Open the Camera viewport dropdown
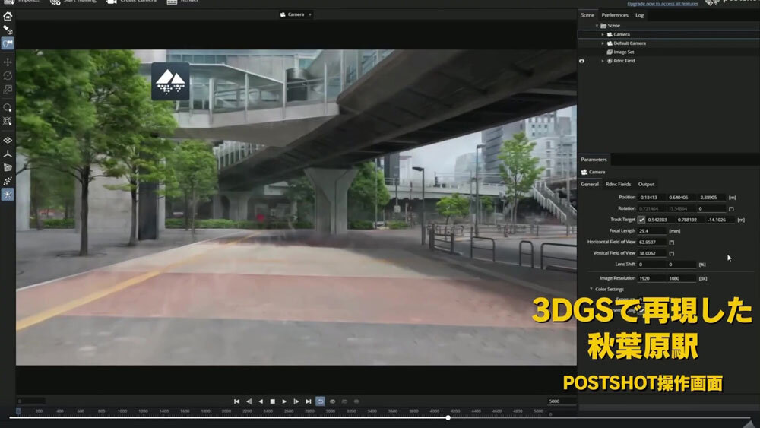This screenshot has width=760, height=428. 310,14
